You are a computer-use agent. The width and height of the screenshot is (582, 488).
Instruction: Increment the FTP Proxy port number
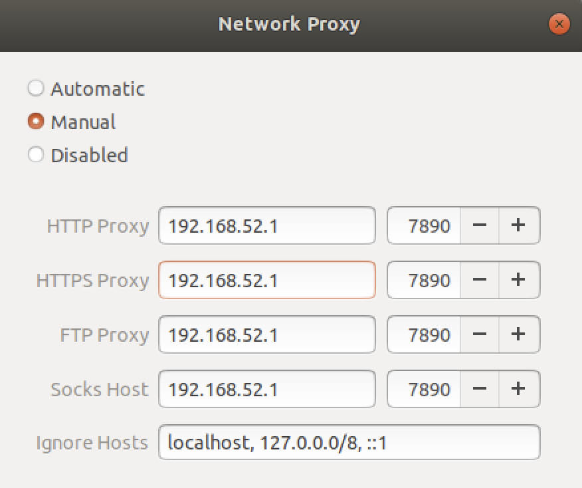pyautogui.click(x=518, y=334)
